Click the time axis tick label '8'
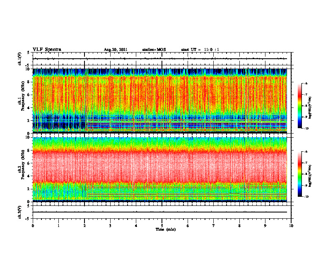Viewport: 328px width, 253px height. pos(239,226)
